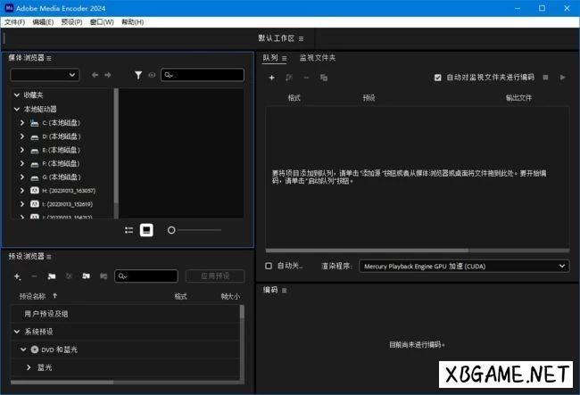Toggle the eye visibility icon in media browser

[152, 75]
